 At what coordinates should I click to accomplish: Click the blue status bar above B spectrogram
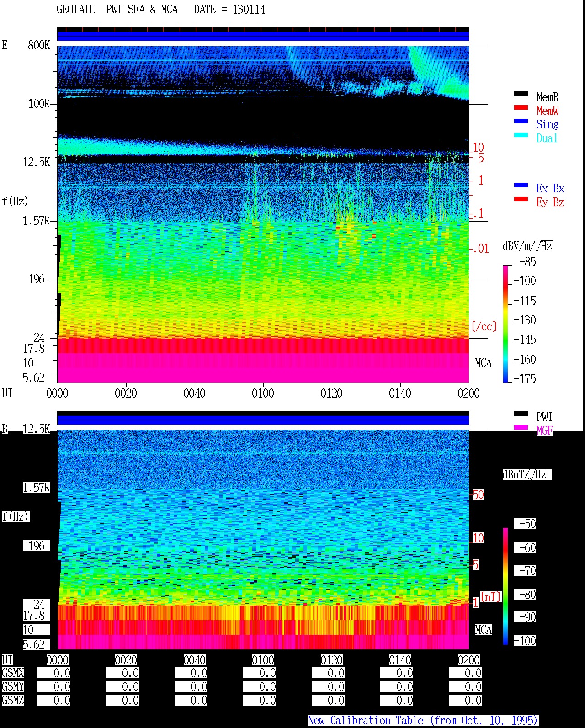(x=263, y=420)
